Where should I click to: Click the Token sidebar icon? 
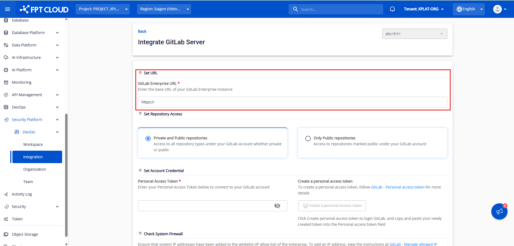[x=6, y=219]
